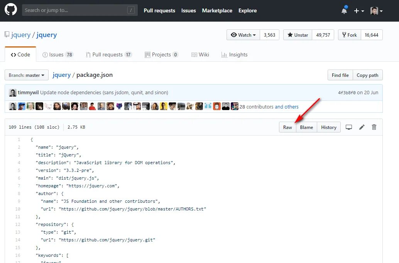Open the Wiki tab
Screen dimensions: 399x263
(200, 54)
